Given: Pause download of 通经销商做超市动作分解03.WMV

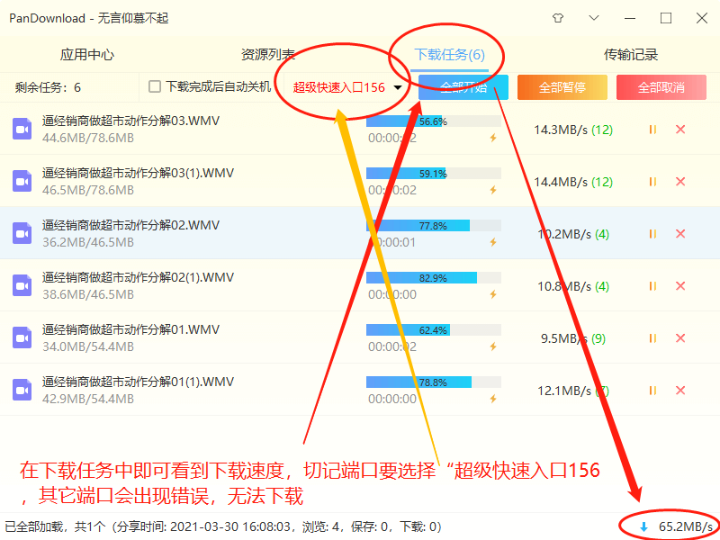Looking at the screenshot, I should (x=652, y=130).
